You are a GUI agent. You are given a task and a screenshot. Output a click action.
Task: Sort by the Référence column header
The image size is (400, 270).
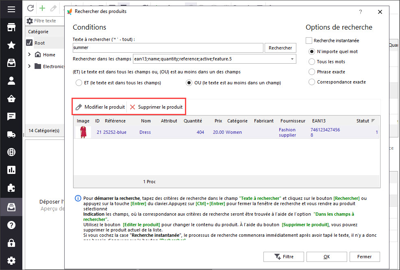(x=115, y=121)
